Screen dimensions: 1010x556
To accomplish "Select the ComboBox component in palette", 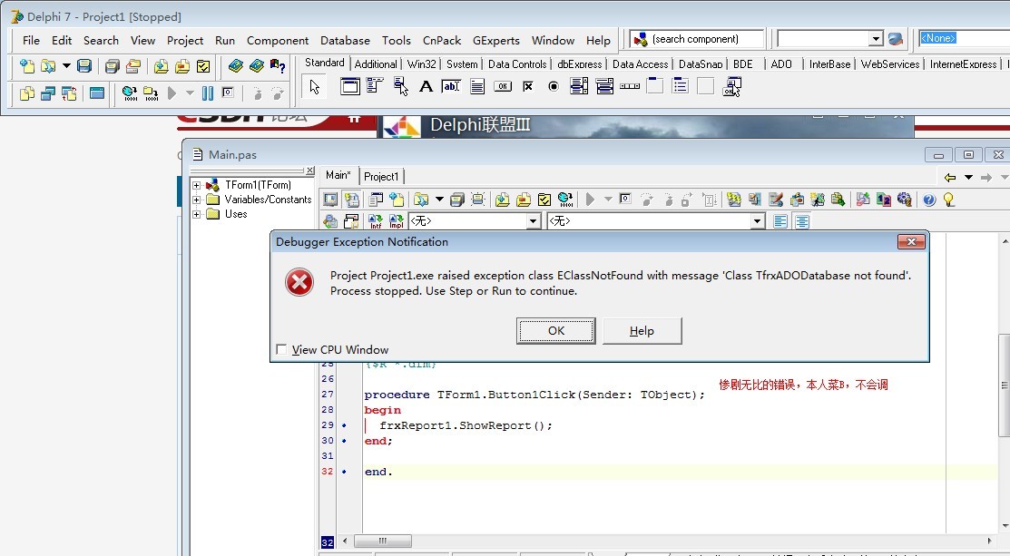I will (604, 86).
